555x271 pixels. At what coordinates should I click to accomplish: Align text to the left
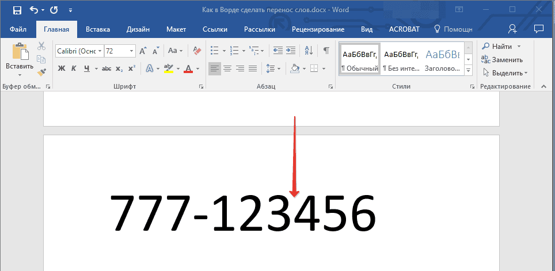click(x=215, y=68)
